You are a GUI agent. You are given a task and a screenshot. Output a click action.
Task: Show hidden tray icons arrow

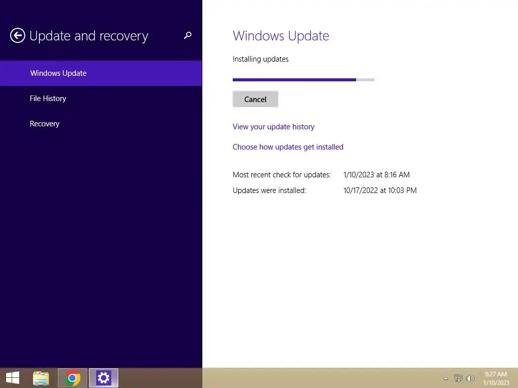tap(446, 378)
